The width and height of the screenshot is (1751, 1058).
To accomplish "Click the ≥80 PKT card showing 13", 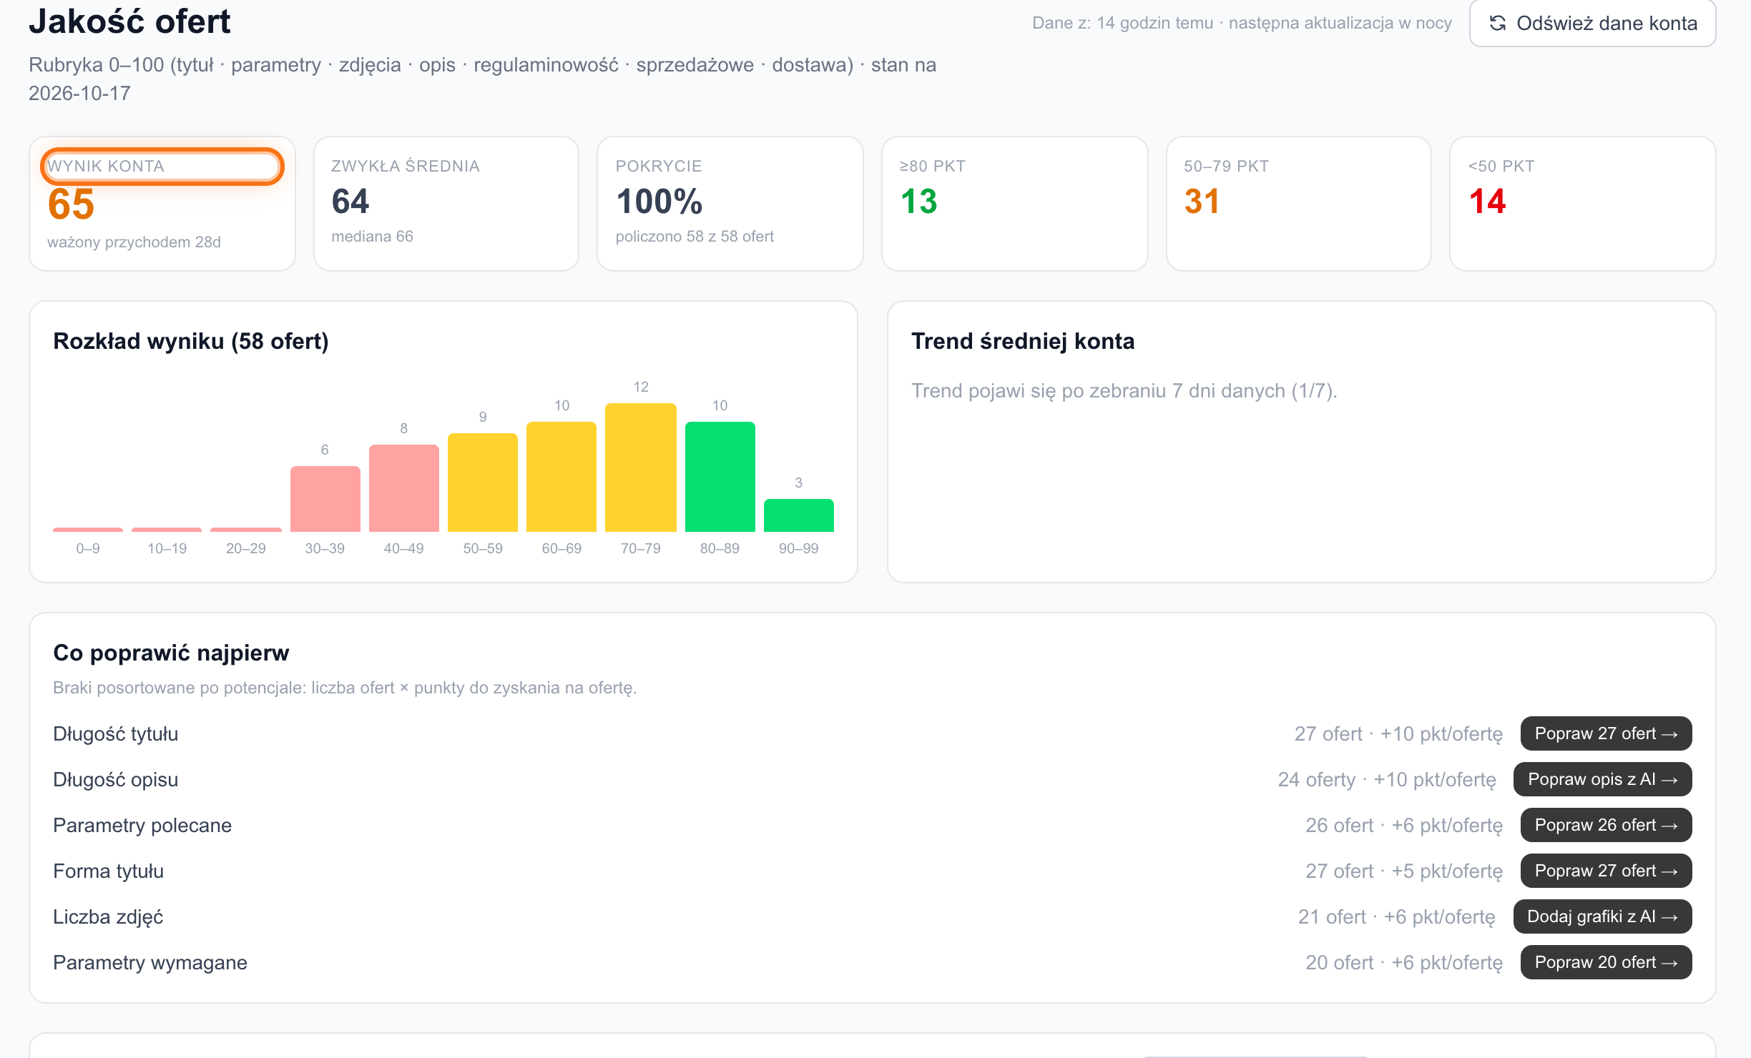I will [x=1014, y=204].
